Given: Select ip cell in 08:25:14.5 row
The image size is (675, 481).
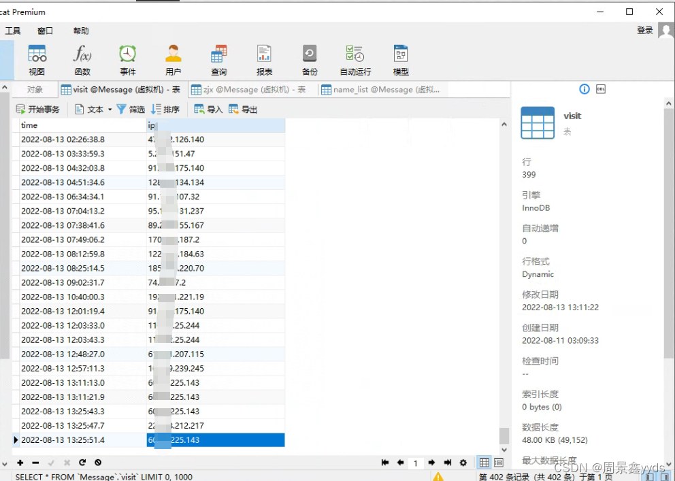Looking at the screenshot, I should point(216,268).
